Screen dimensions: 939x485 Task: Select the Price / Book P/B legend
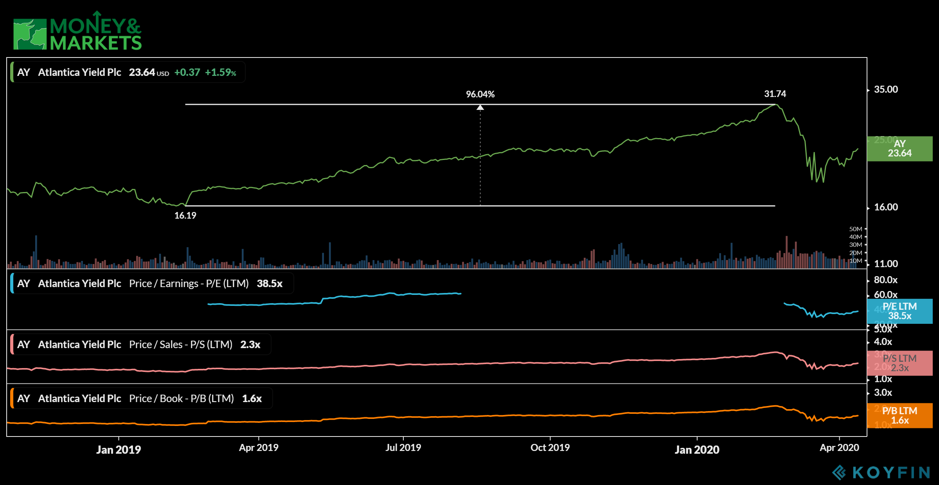pyautogui.click(x=141, y=399)
